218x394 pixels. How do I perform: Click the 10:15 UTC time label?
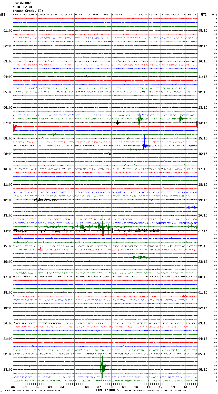coord(203,61)
